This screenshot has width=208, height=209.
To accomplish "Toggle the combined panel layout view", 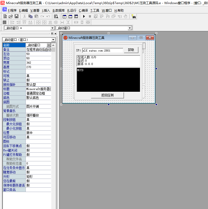I will pyautogui.click(x=76, y=16).
